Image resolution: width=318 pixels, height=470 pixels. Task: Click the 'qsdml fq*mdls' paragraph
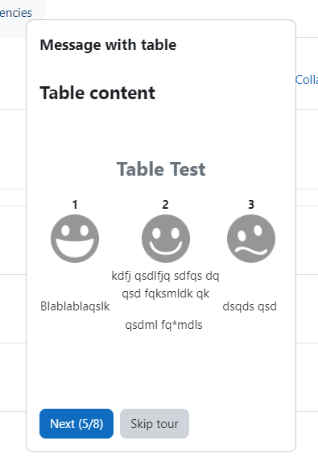click(163, 325)
